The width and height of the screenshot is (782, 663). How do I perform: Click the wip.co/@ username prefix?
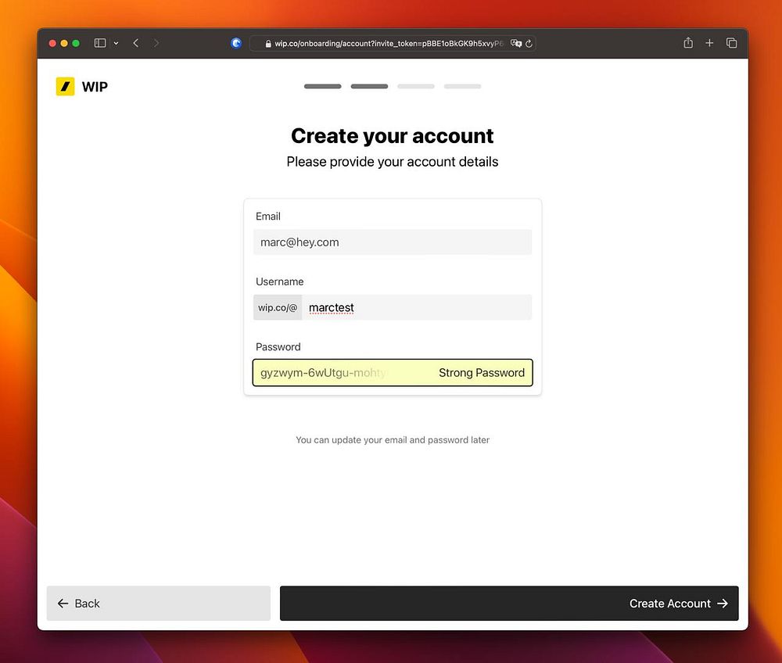coord(278,307)
